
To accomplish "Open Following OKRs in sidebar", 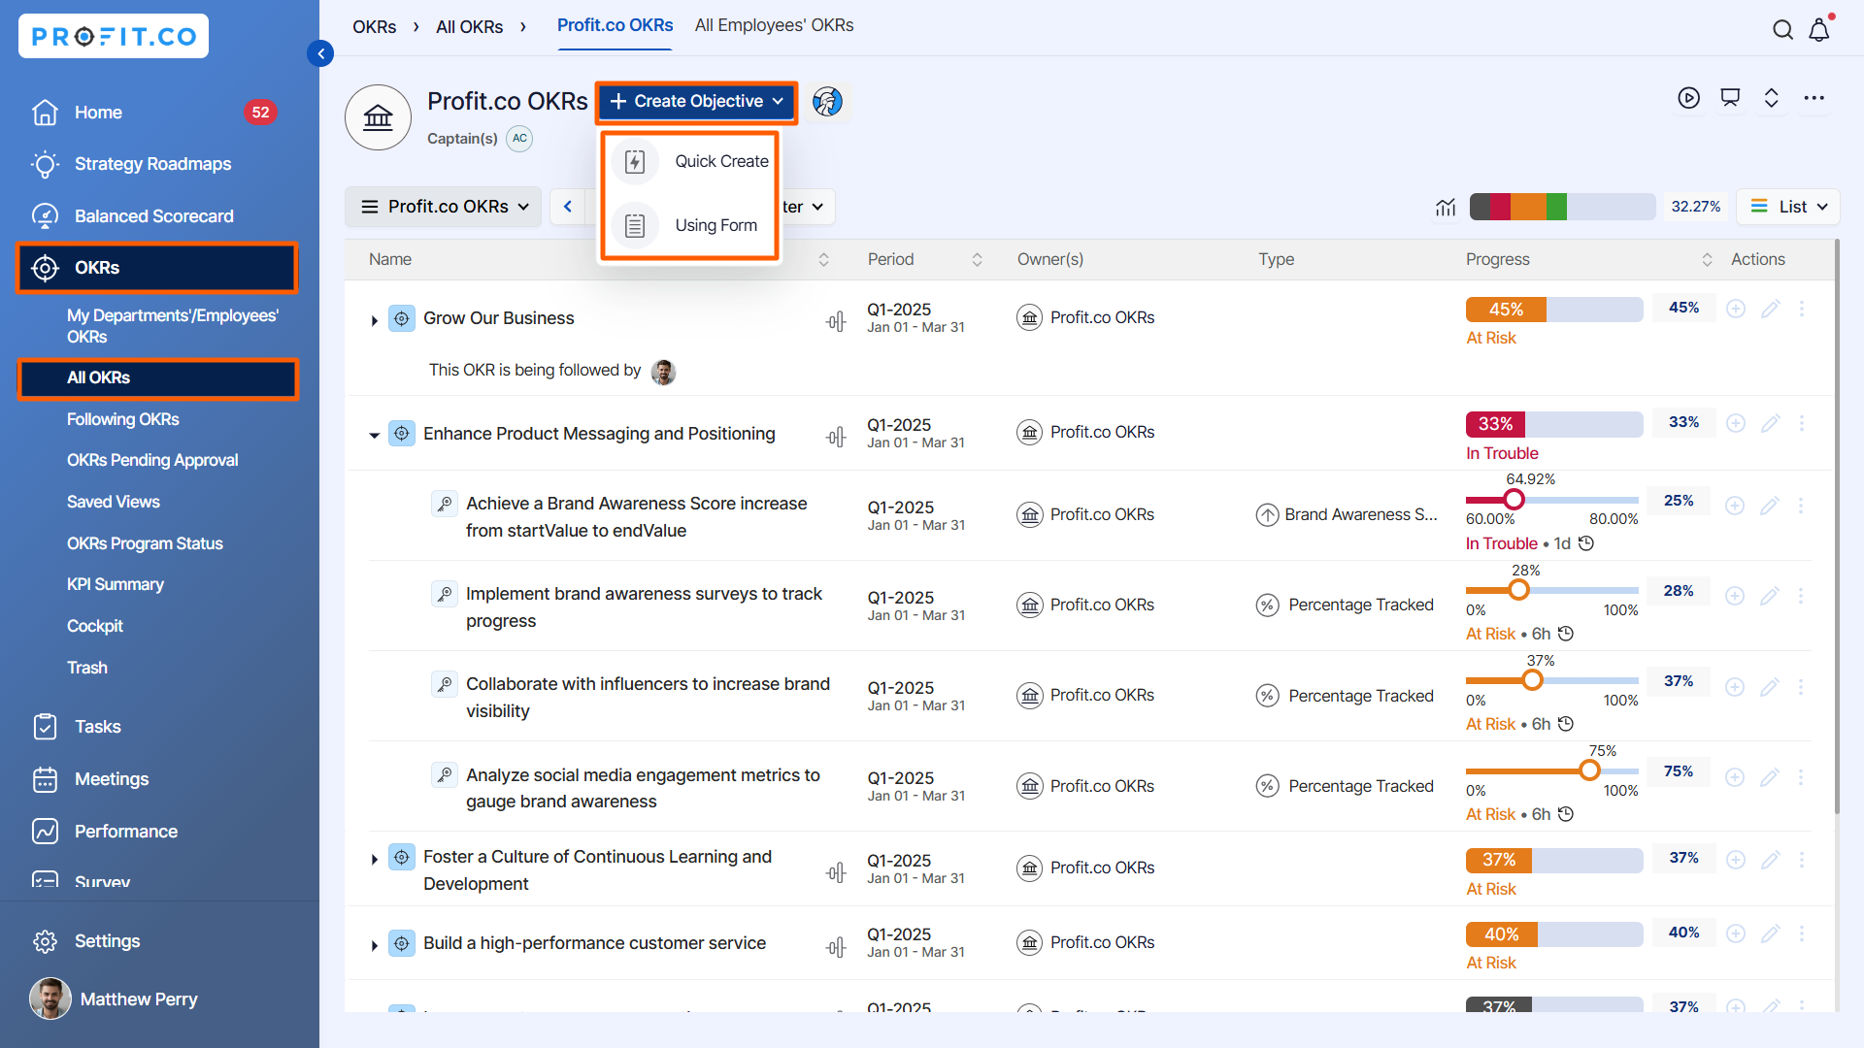I will (122, 419).
